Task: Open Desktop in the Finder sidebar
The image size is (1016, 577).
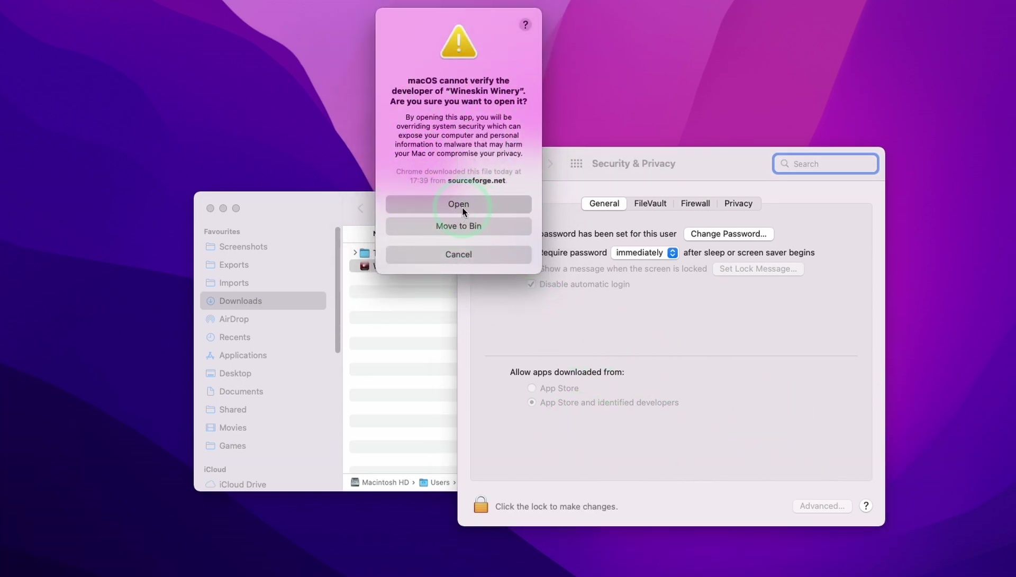Action: [263, 374]
